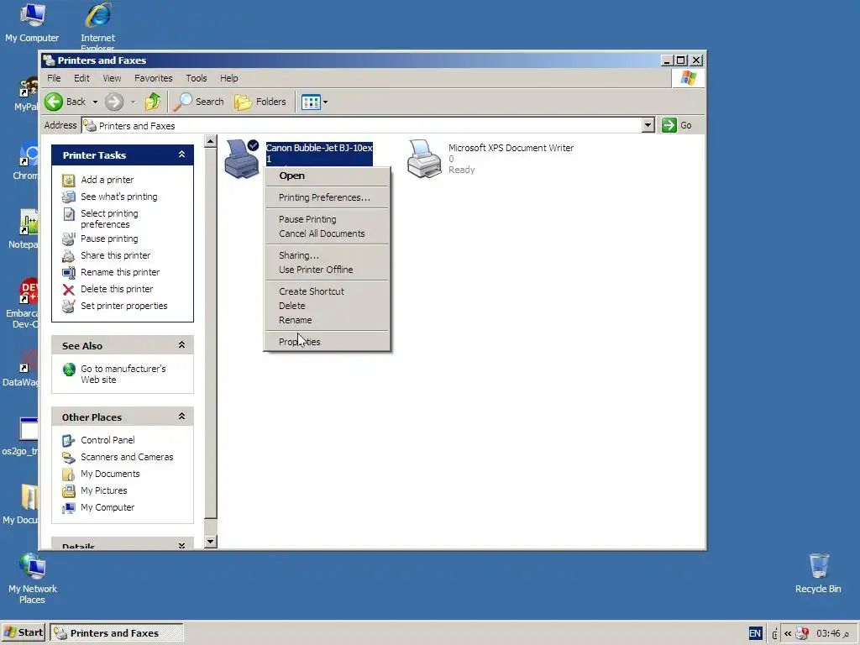Viewport: 860px width, 645px height.
Task: Click Printers and Faxes taskbar button
Action: [x=116, y=633]
